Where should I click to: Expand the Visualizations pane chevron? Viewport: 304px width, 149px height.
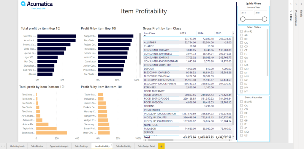pyautogui.click(x=296, y=4)
